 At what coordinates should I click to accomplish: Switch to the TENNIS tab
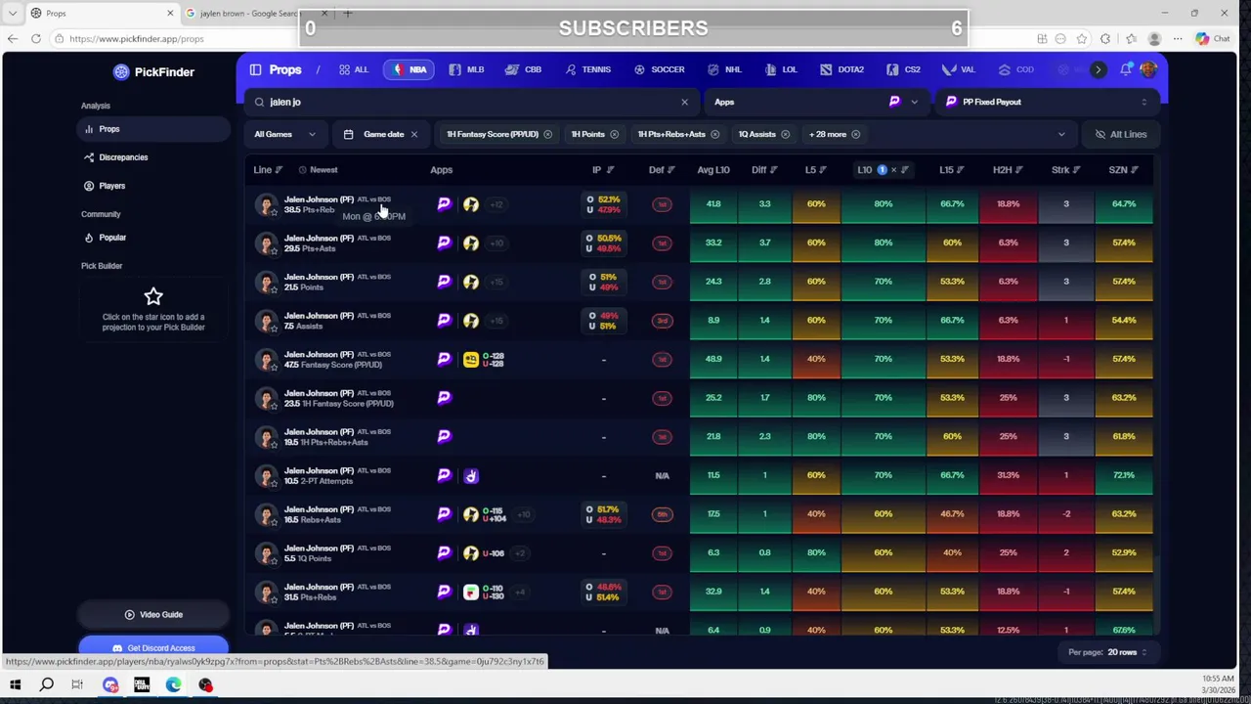[587, 69]
